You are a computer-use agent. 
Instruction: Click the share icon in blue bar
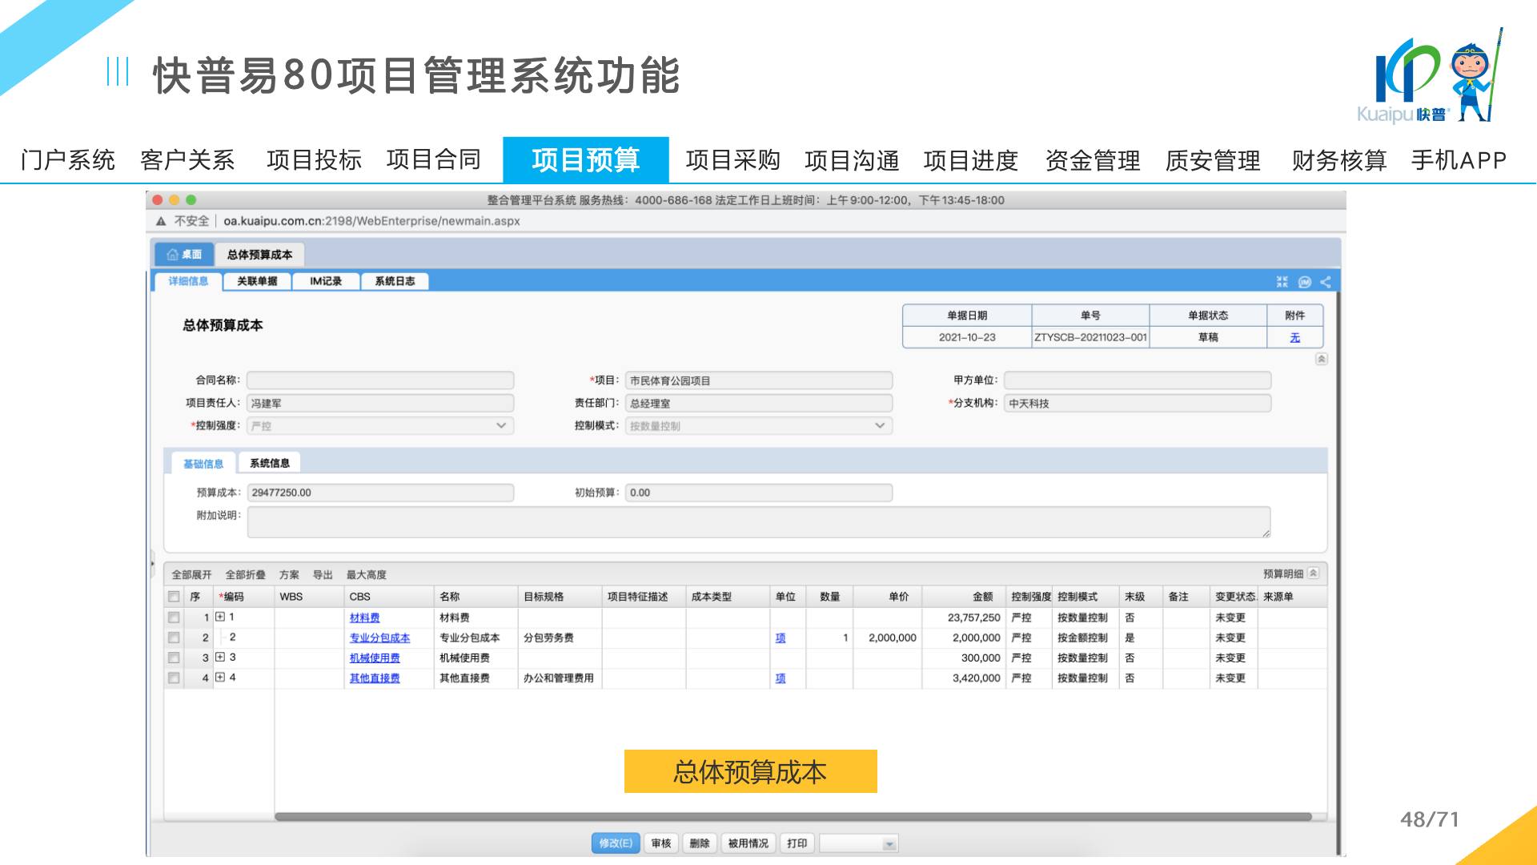(x=1326, y=282)
